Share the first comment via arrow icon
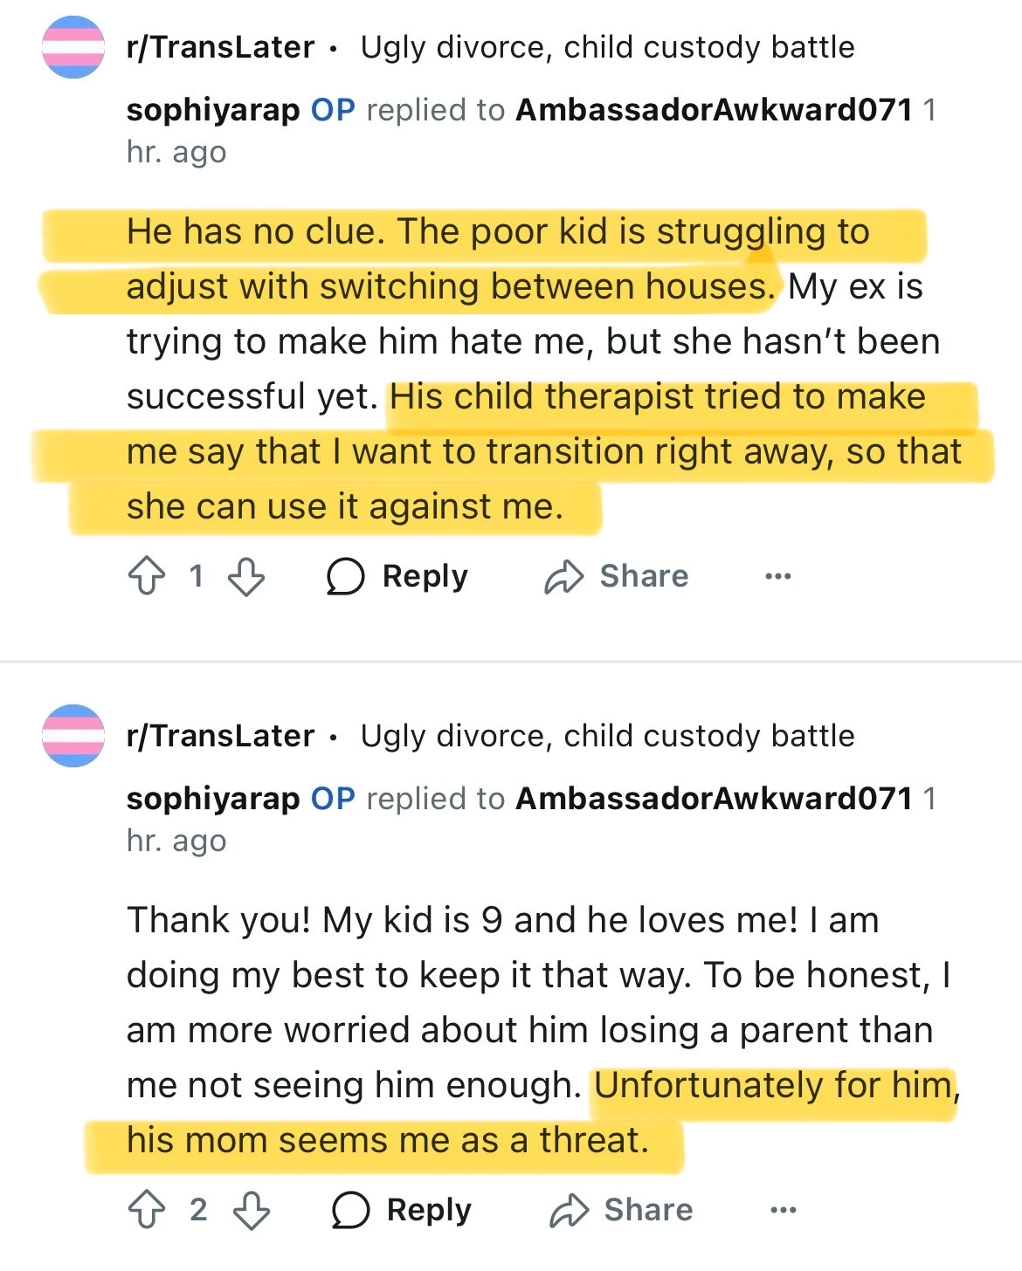Viewport: 1022px width, 1271px height. (564, 576)
